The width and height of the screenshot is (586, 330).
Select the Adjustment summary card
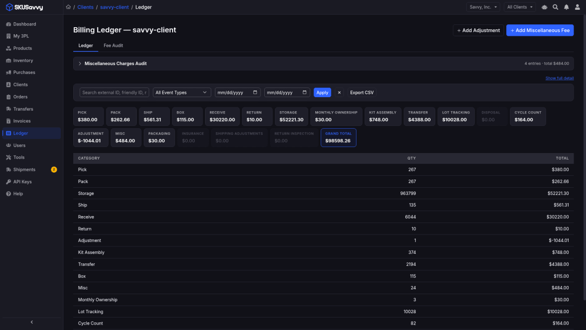tap(91, 137)
